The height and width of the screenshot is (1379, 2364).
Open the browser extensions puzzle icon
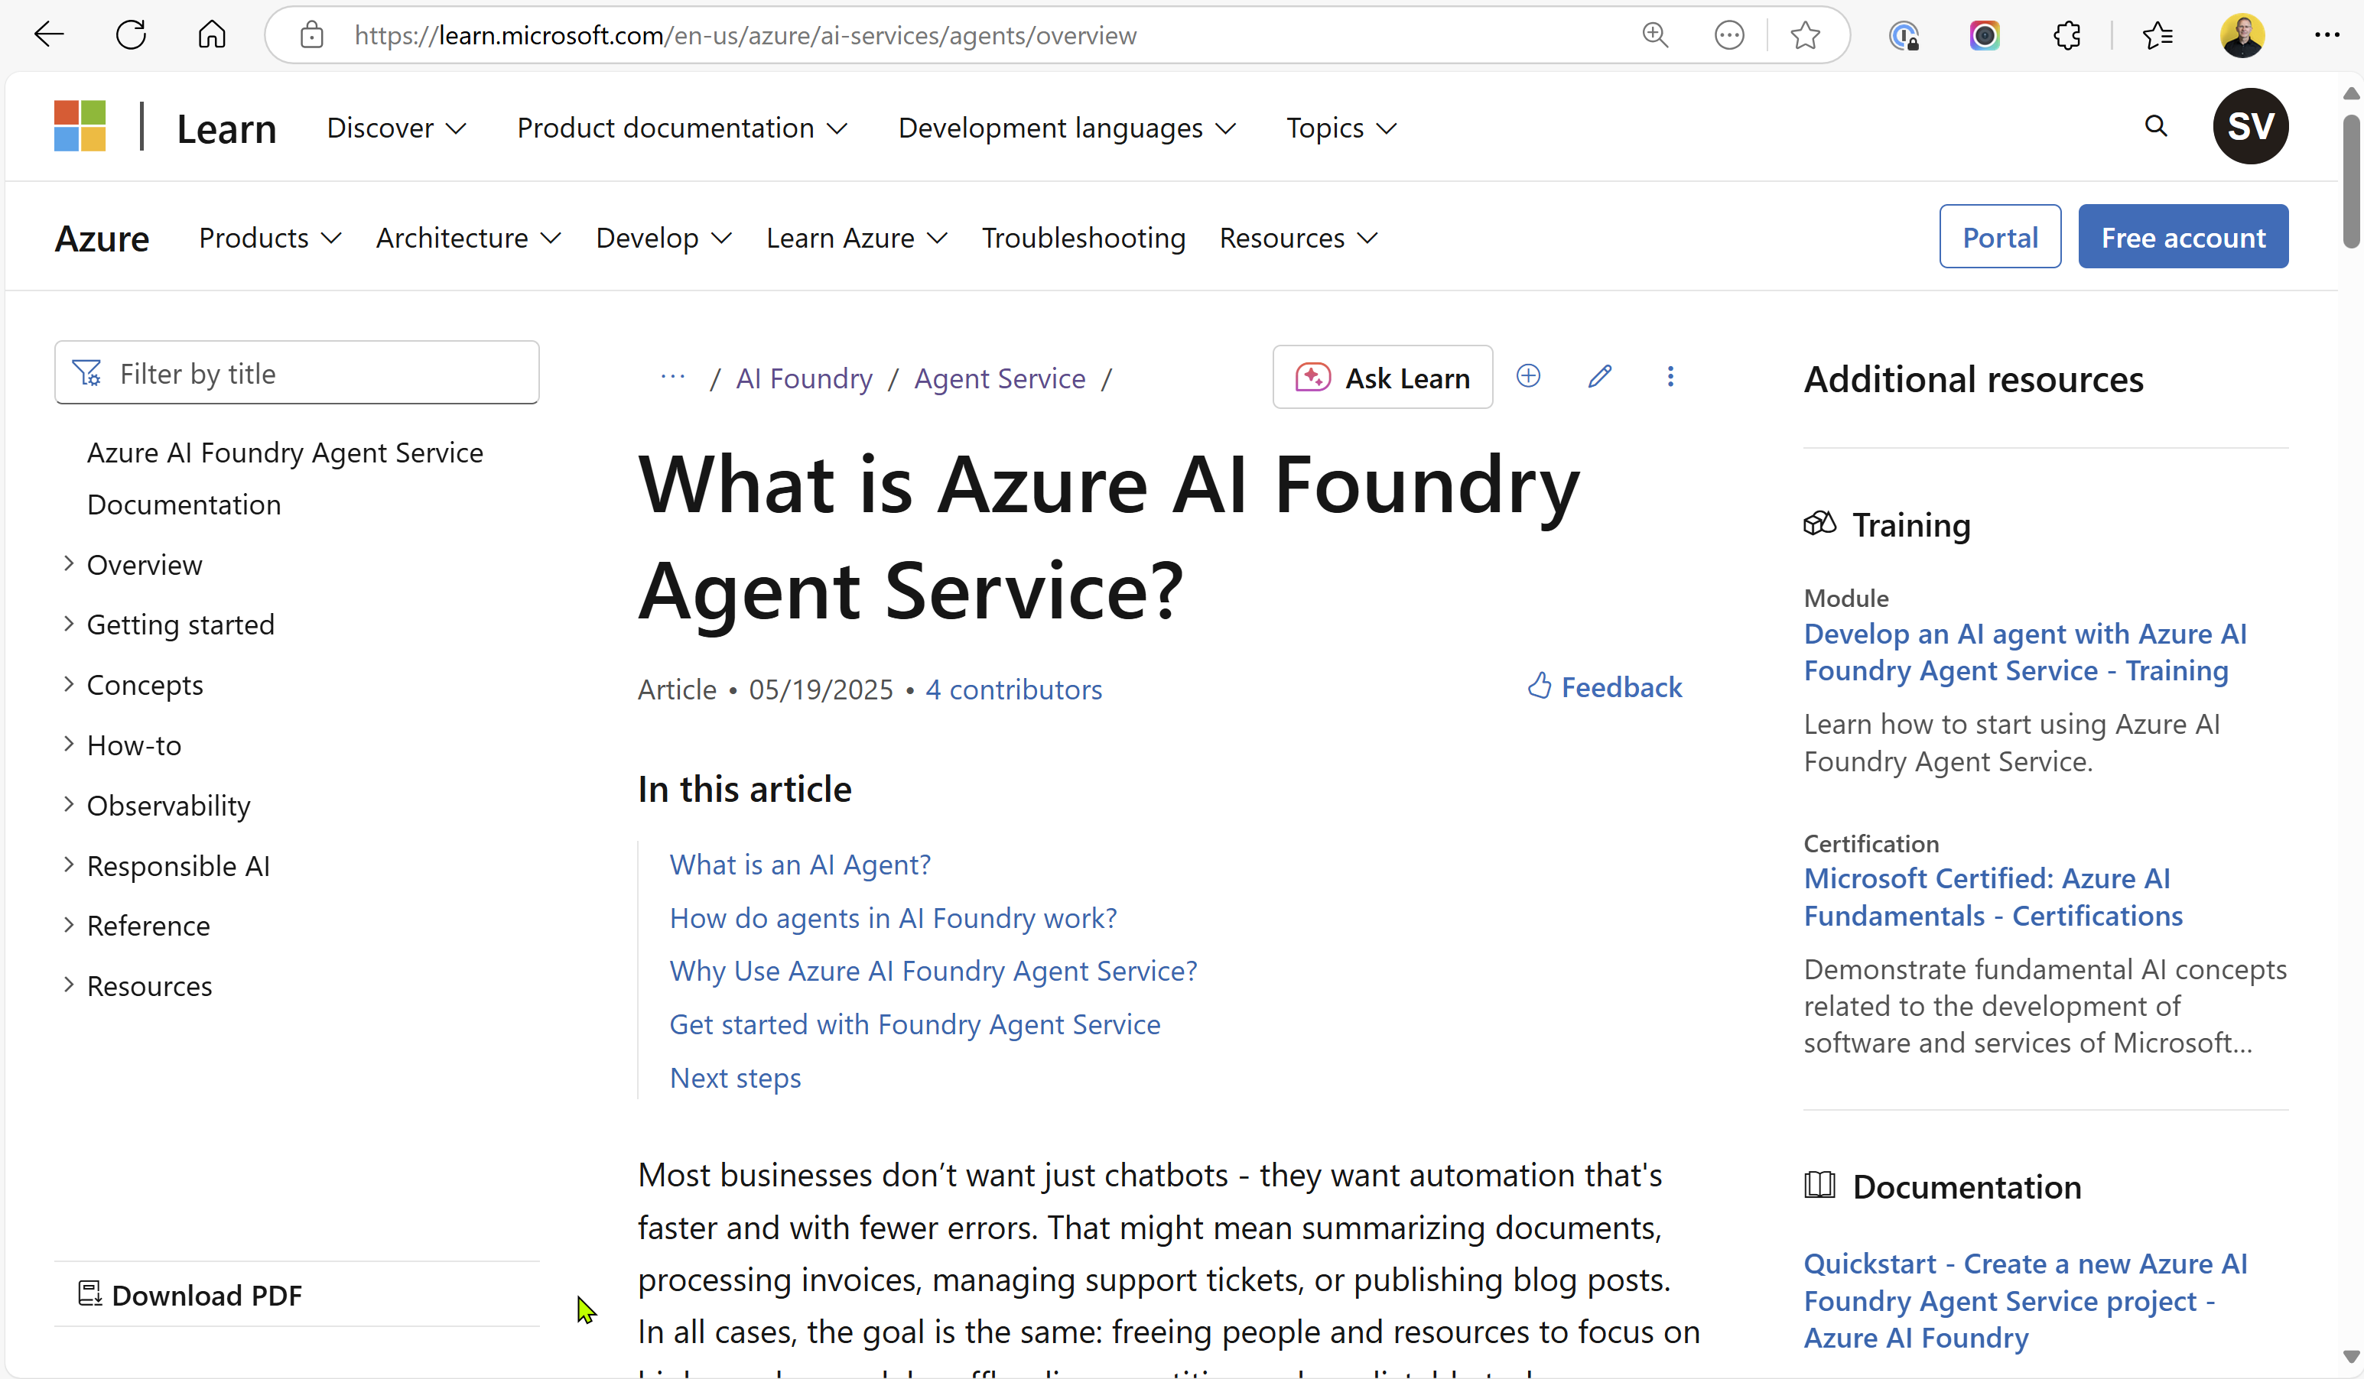[x=2067, y=36]
